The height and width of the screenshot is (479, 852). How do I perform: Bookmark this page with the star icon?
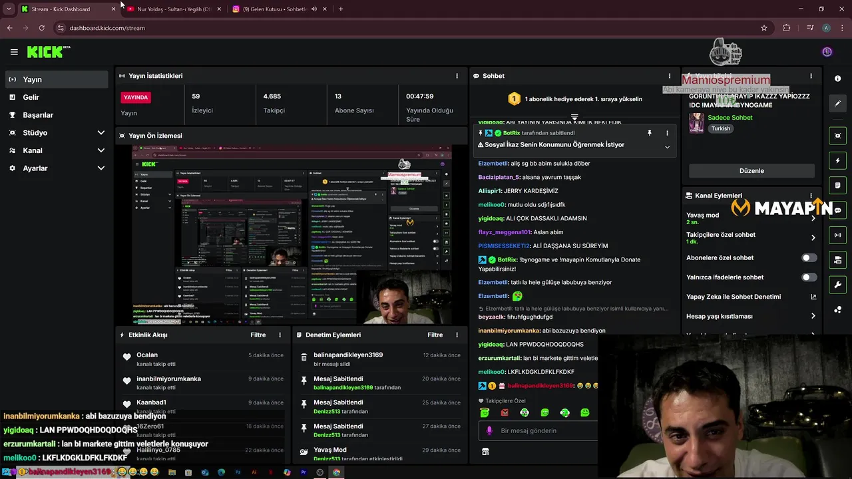(x=764, y=28)
